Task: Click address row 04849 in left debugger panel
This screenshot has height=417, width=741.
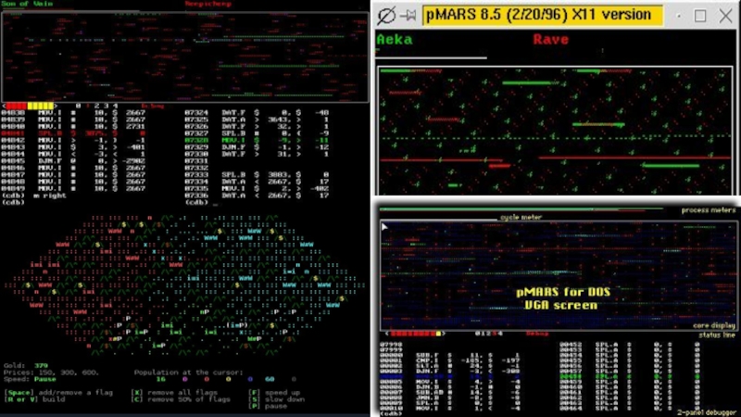Action: pyautogui.click(x=73, y=188)
